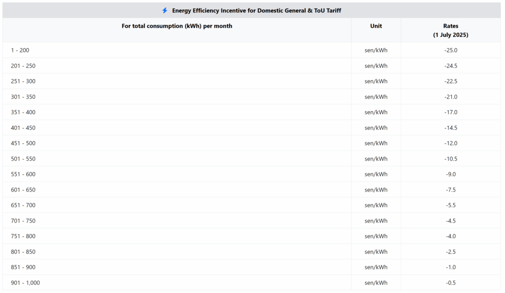This screenshot has width=505, height=293.
Task: Click the -5.5 rate value
Action: [x=450, y=205]
